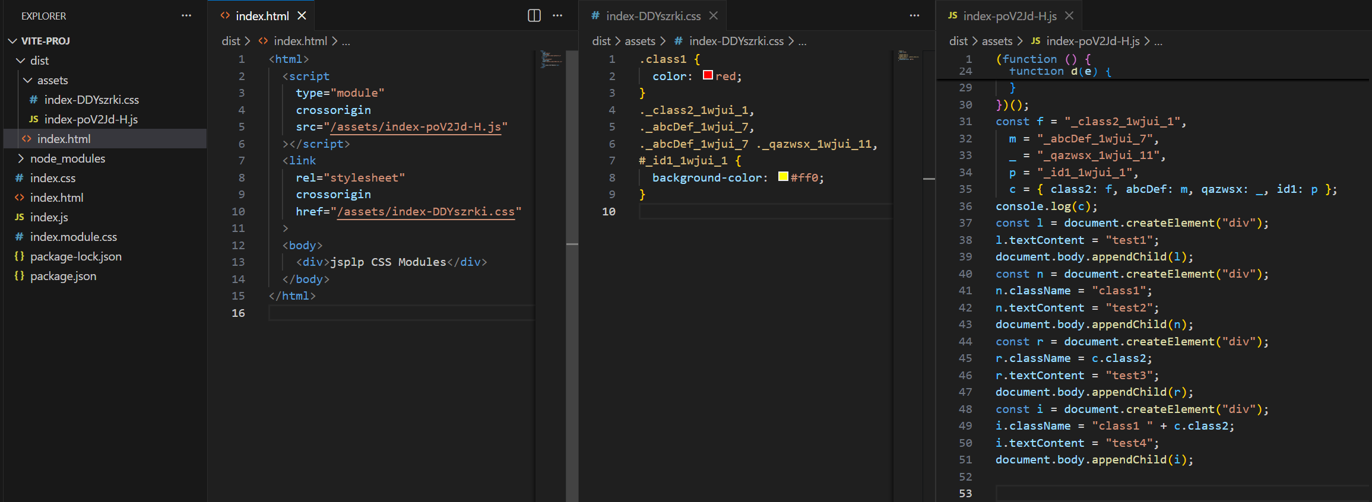This screenshot has height=502, width=1372.
Task: Click the red color swatch
Action: pos(708,75)
